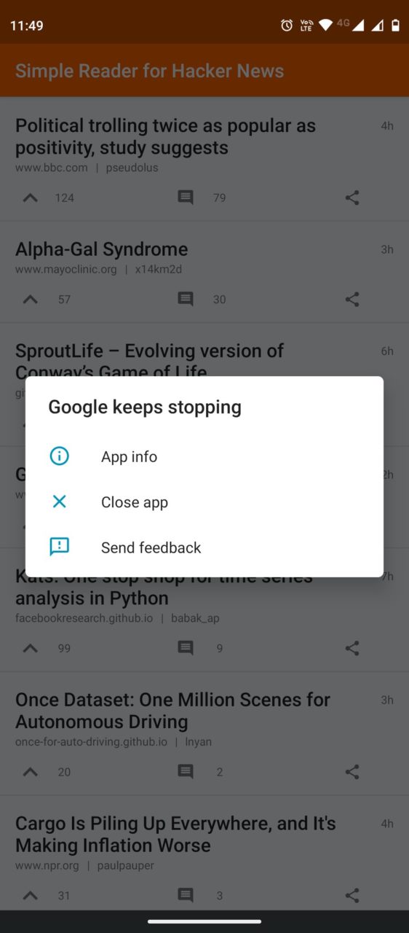
Task: Upvote the Kats time series story
Action: point(30,648)
